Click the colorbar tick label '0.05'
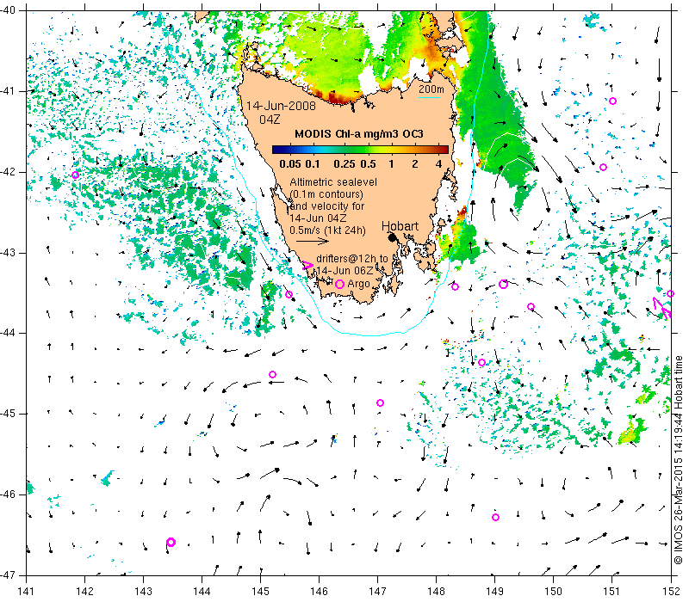Viewport: 689px width, 602px height. tap(290, 164)
